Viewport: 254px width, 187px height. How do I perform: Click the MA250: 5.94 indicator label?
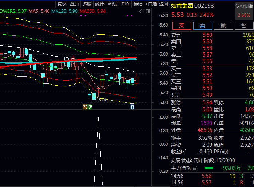(92, 11)
